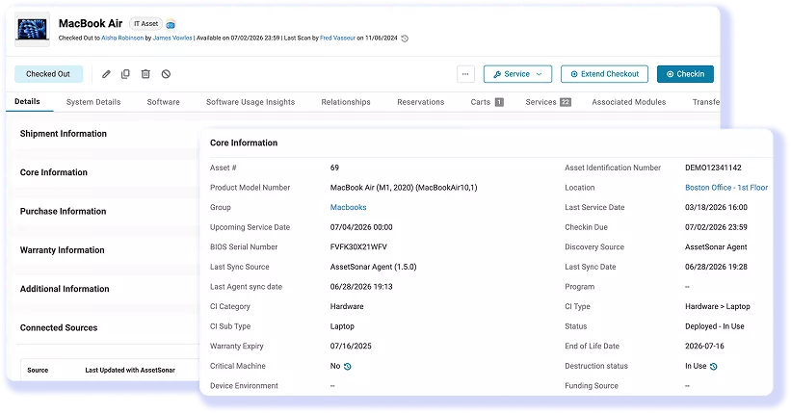Click history icon next to Critical Machine No
The height and width of the screenshot is (413, 791).
tap(348, 367)
